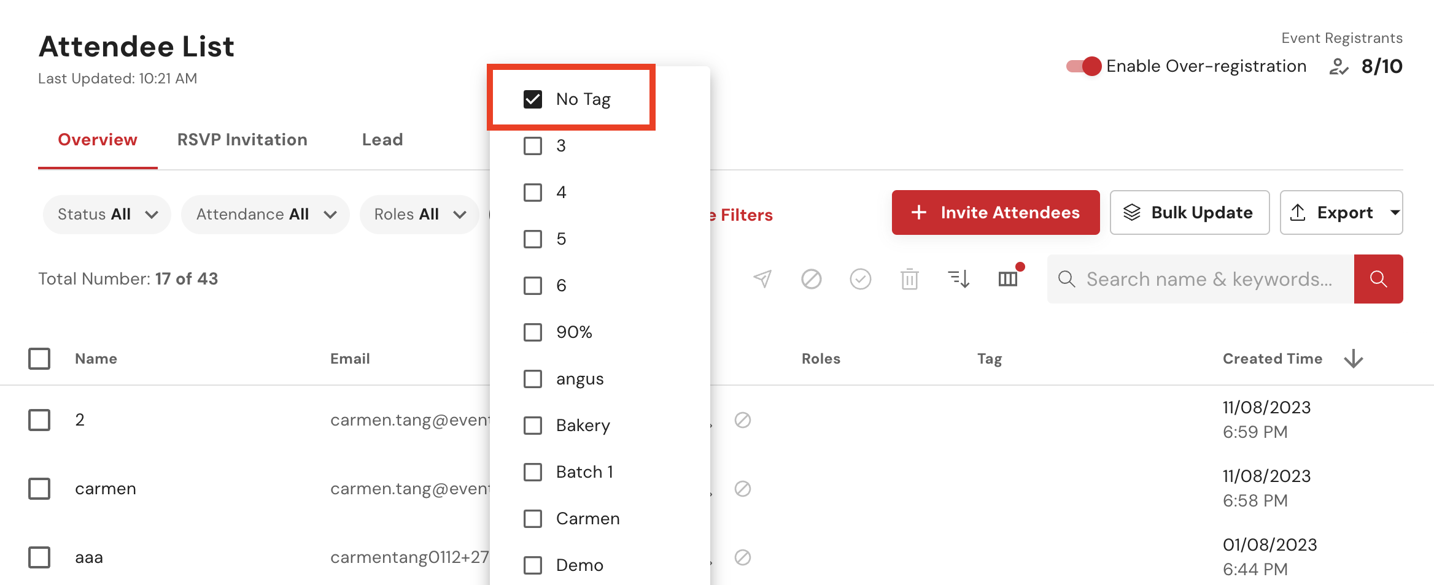The image size is (1434, 585).
Task: Open the Roles All filter dropdown
Action: (419, 215)
